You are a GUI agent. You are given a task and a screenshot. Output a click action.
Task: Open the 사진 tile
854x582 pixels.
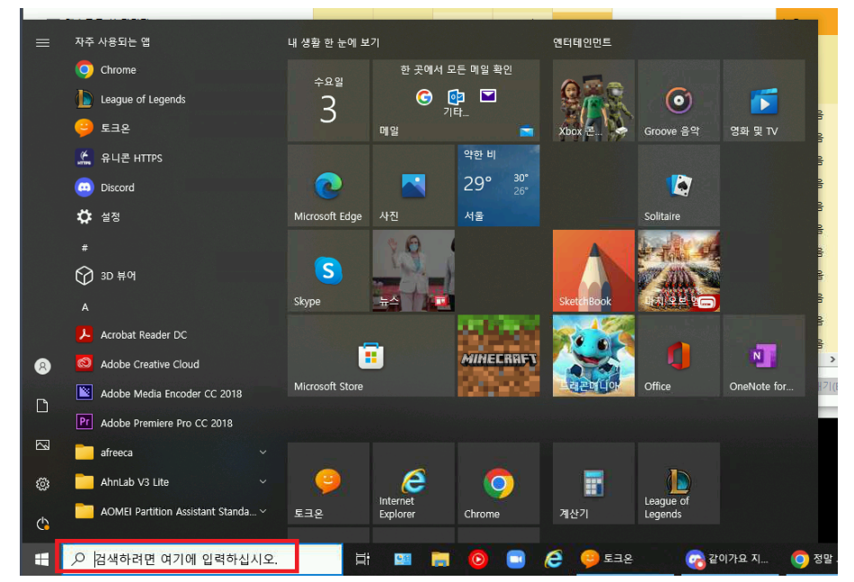point(414,186)
